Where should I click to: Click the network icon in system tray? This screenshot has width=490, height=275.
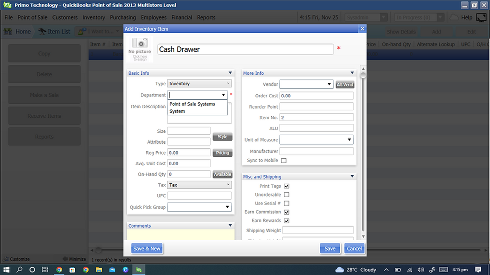click(409, 270)
